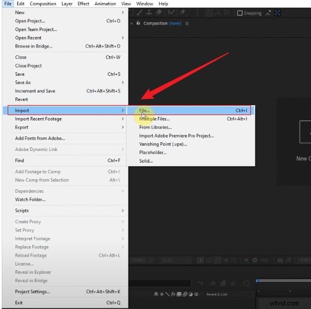Open the Edit menu
The height and width of the screenshot is (309, 311).
pyautogui.click(x=20, y=4)
